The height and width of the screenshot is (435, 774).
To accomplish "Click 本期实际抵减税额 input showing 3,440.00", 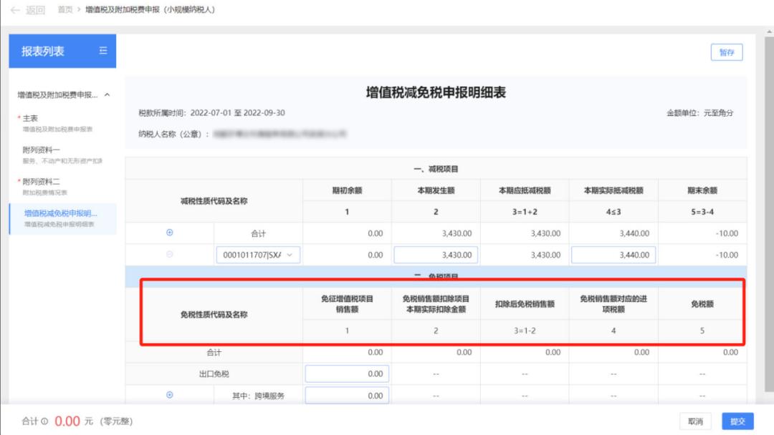I will (613, 255).
